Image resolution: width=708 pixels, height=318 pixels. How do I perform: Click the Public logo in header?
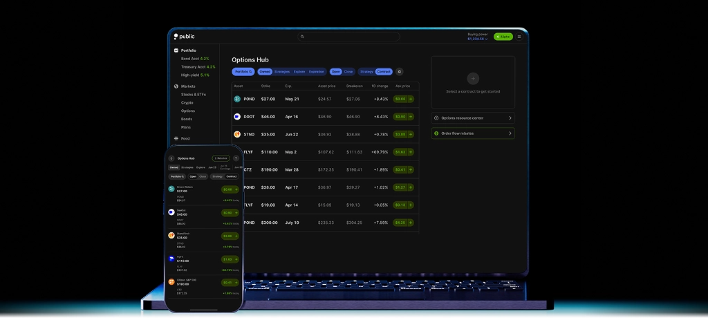(185, 37)
